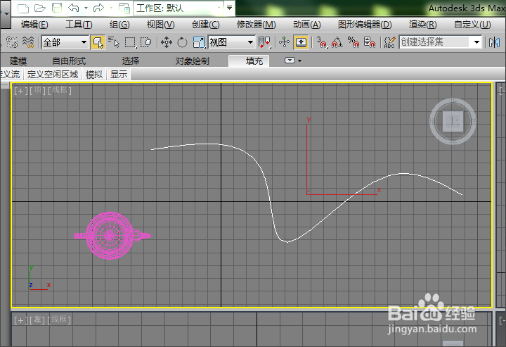Open the 修改器(M) menu
This screenshot has width=506, height=347.
click(x=257, y=25)
